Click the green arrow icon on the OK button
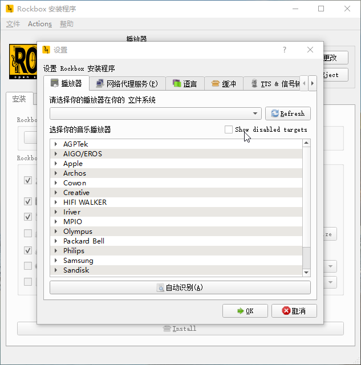The height and width of the screenshot is (365, 361). [241, 311]
